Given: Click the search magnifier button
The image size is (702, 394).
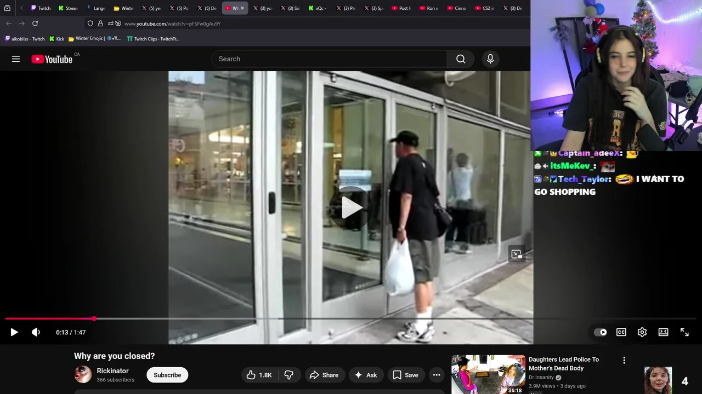Looking at the screenshot, I should [x=461, y=59].
